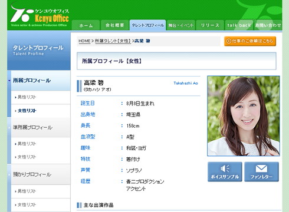289x212 pixels.
Task: Open 男性リスト under 準所属プロフィール
Action: click(x=41, y=144)
